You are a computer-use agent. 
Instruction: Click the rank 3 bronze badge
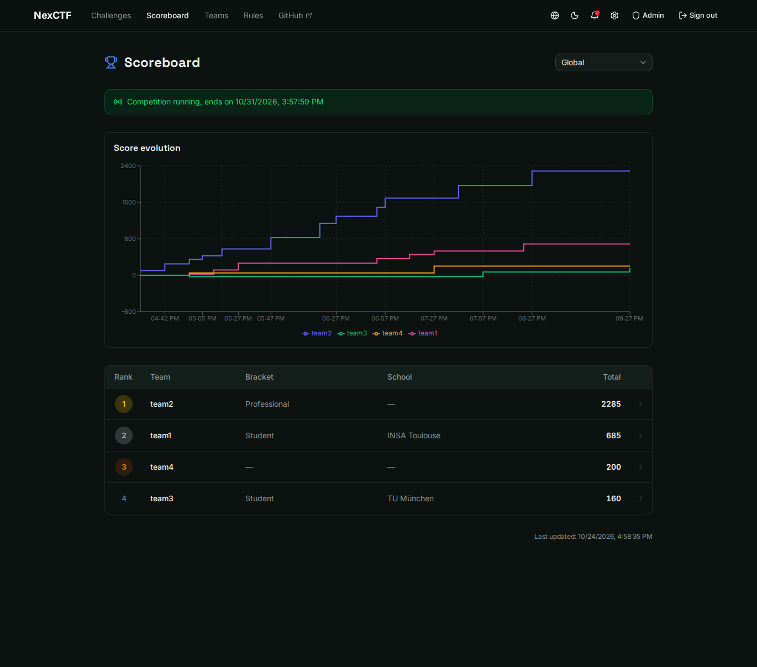[124, 467]
